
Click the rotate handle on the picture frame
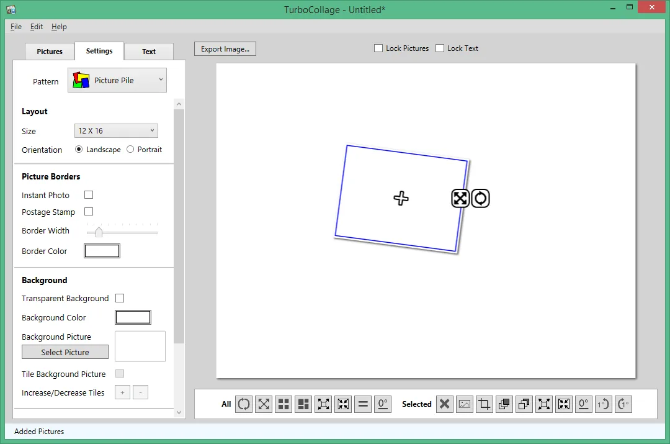click(x=480, y=199)
